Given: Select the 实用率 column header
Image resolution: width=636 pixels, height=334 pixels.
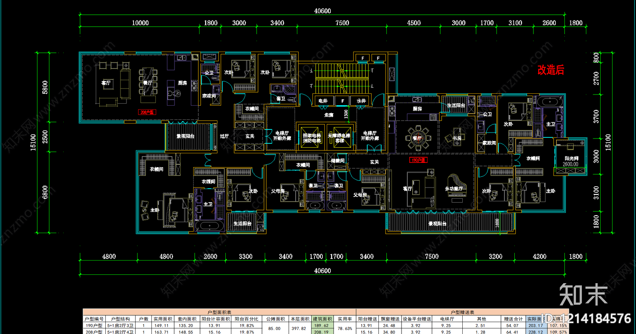Looking at the screenshot, I should tap(345, 319).
